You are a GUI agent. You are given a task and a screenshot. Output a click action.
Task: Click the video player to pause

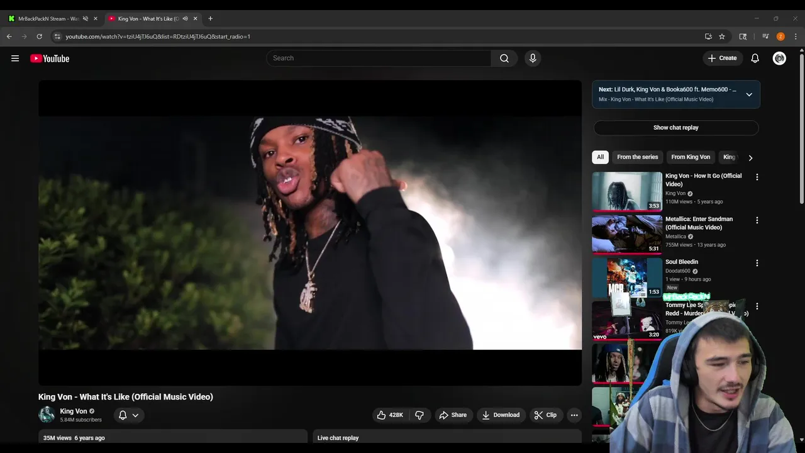coord(310,233)
